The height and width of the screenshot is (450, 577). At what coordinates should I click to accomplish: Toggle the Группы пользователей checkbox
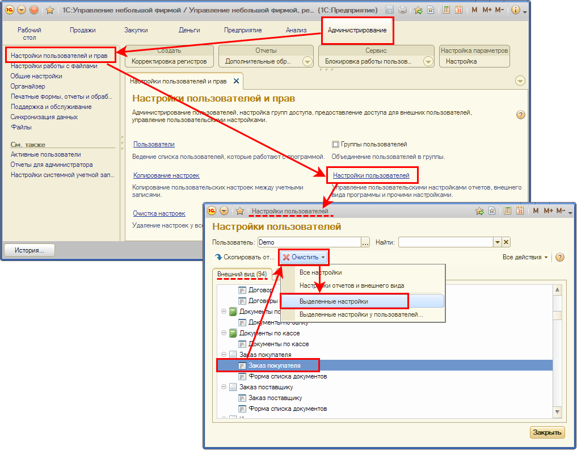[335, 144]
